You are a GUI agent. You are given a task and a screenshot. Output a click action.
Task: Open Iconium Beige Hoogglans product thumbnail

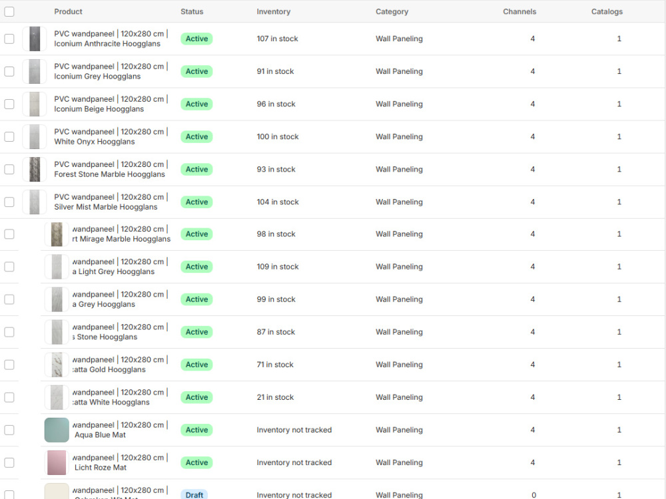(x=35, y=104)
